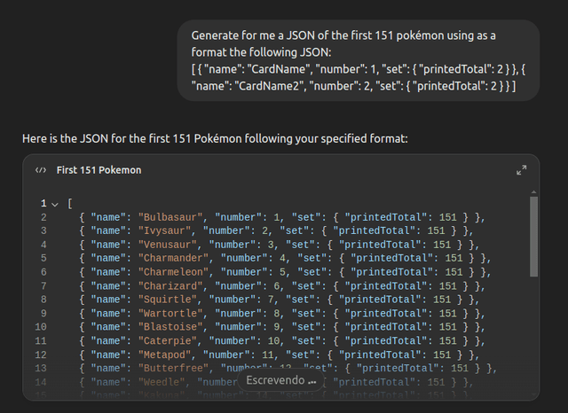This screenshot has width=568, height=413.
Task: Open the First 151 Pokemon artifact title
Action: (x=99, y=170)
